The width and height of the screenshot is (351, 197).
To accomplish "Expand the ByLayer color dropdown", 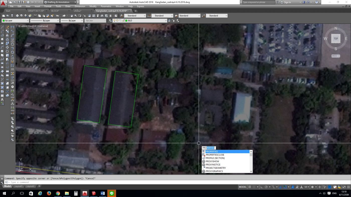I will pos(28,21).
